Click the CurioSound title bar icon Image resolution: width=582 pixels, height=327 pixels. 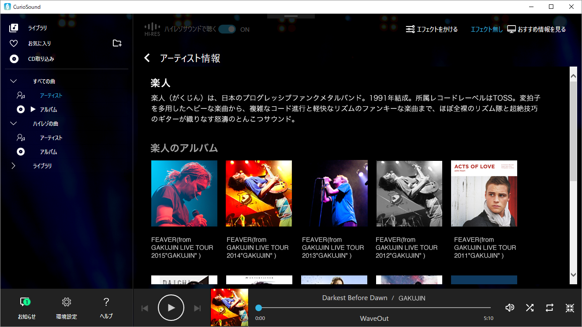7,7
